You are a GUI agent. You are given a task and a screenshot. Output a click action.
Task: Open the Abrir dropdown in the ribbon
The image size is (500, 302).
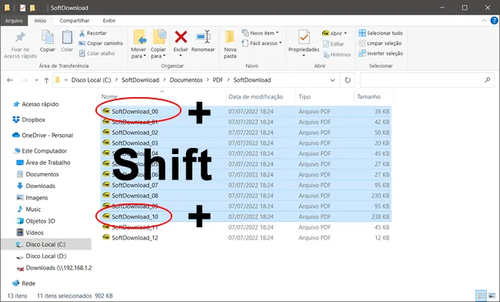pyautogui.click(x=335, y=33)
